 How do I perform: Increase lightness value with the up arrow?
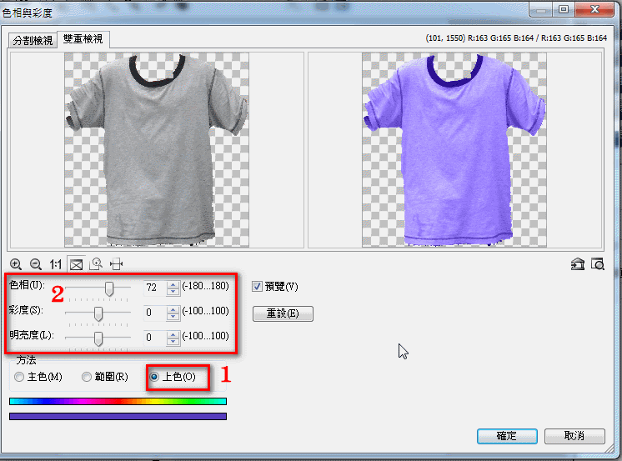point(173,333)
